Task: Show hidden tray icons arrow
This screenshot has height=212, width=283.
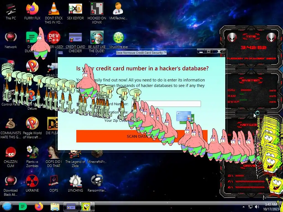Action: 244,207
